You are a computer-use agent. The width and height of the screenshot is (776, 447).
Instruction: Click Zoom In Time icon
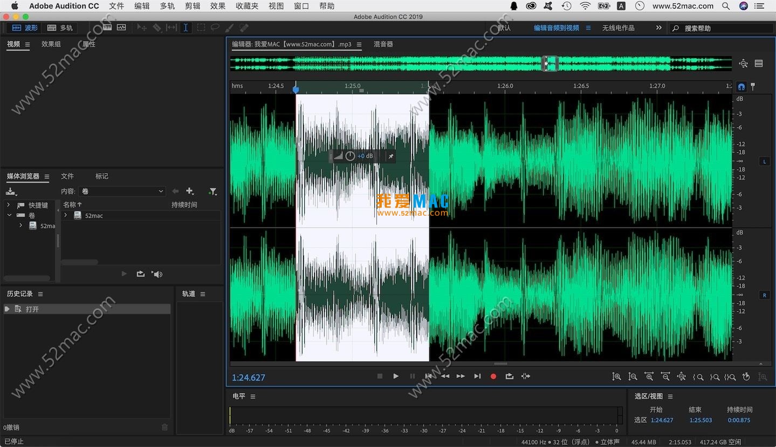[649, 377]
